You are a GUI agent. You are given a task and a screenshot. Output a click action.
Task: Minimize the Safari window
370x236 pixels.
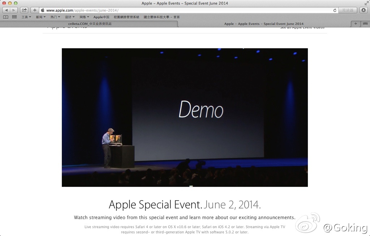coord(10,3)
